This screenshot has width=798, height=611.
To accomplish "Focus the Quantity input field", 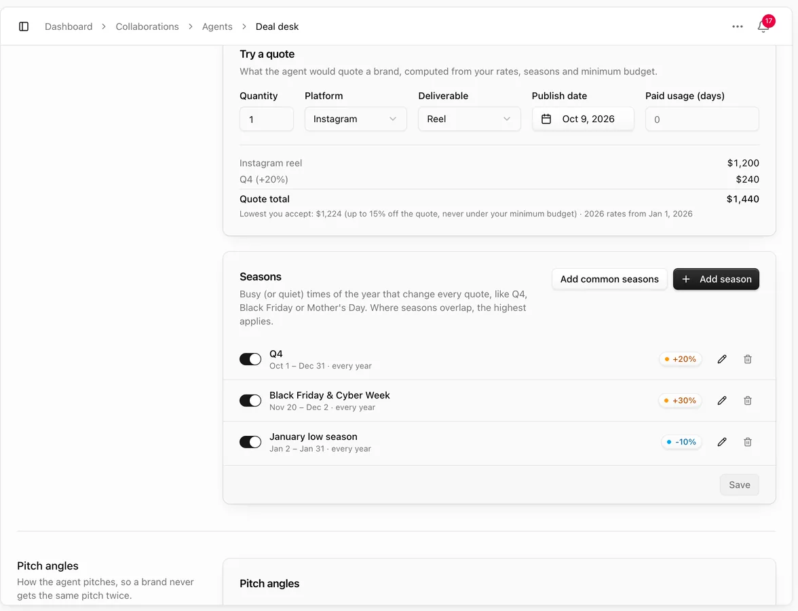I will coord(266,119).
